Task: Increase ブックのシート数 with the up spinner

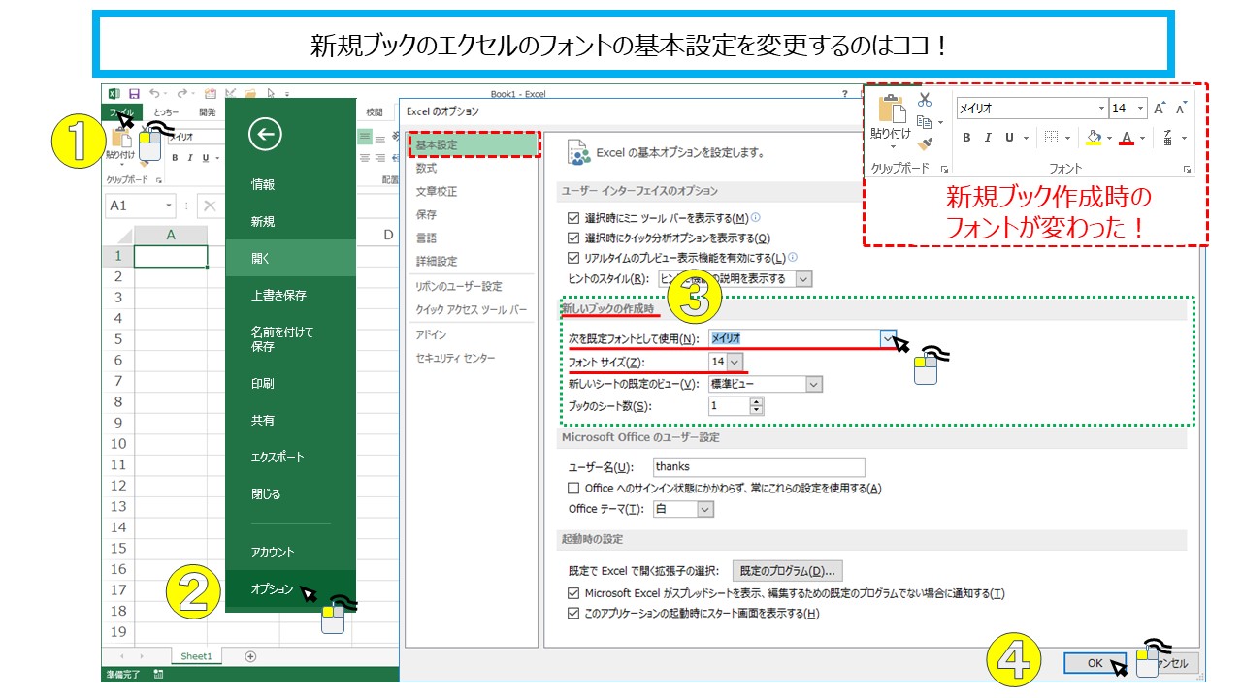Action: 757,402
